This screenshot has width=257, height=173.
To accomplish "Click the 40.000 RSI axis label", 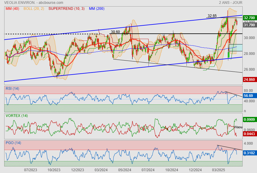I will pos(249,101).
